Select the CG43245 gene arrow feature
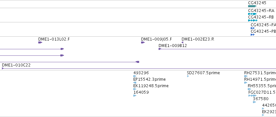Viewport: 276px width, 117px height. pyautogui.click(x=252, y=6)
